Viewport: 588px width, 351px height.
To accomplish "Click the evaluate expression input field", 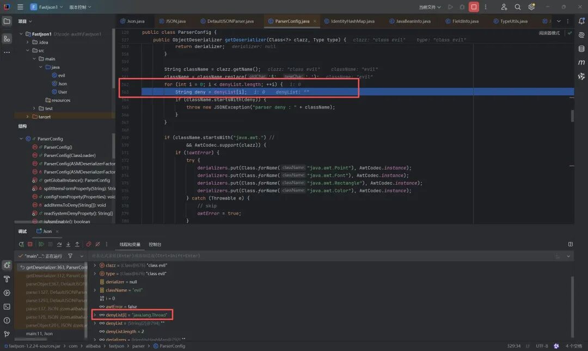I will [x=322, y=256].
